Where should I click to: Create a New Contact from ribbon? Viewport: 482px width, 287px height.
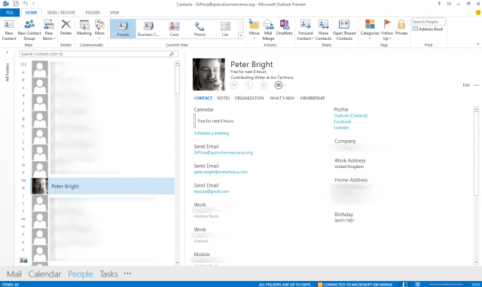tap(9, 30)
